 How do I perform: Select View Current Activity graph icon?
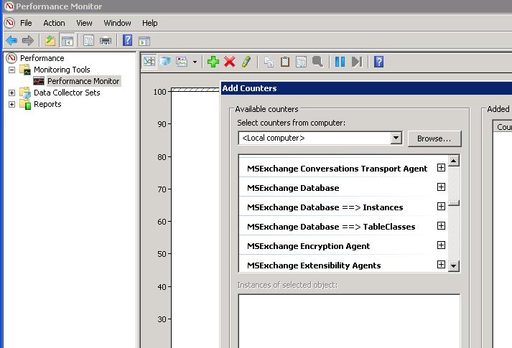149,61
